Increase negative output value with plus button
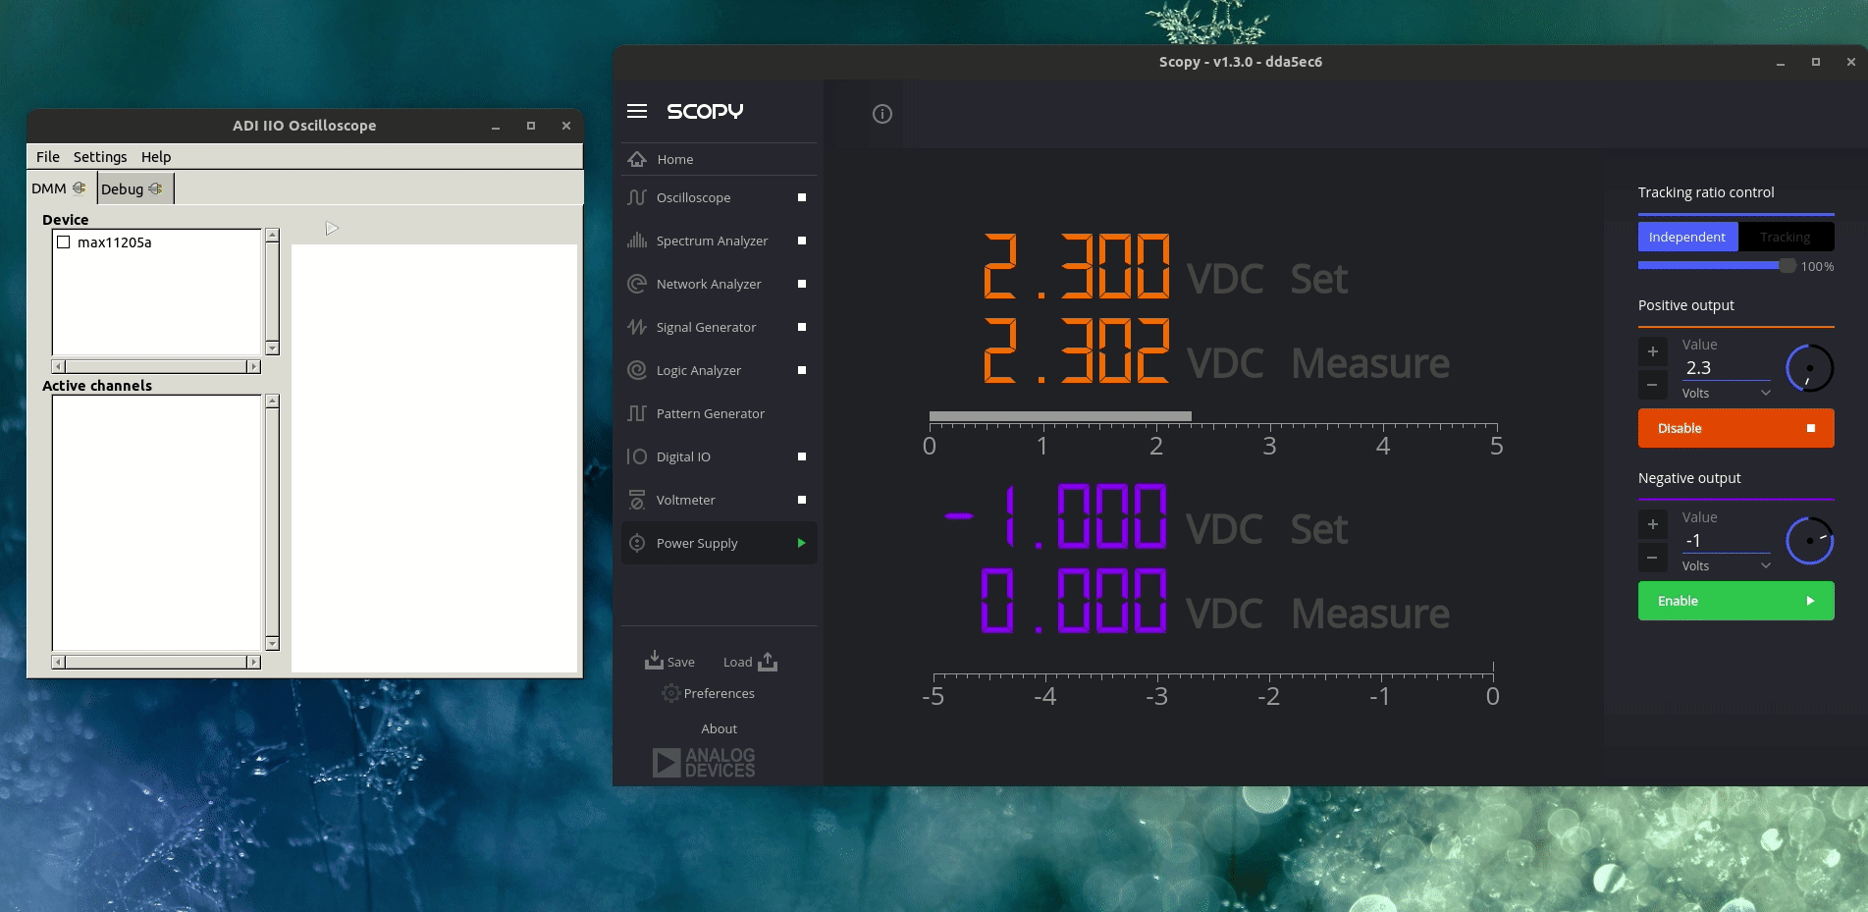 click(x=1653, y=524)
